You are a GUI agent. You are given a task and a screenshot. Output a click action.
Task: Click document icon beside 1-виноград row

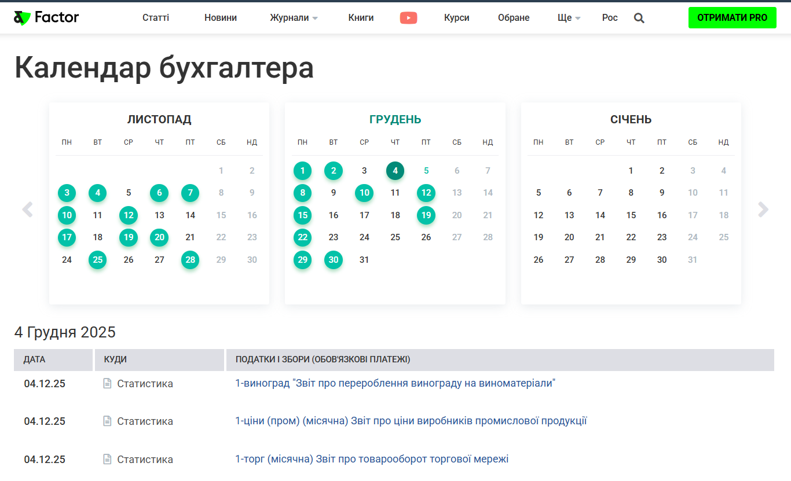107,383
